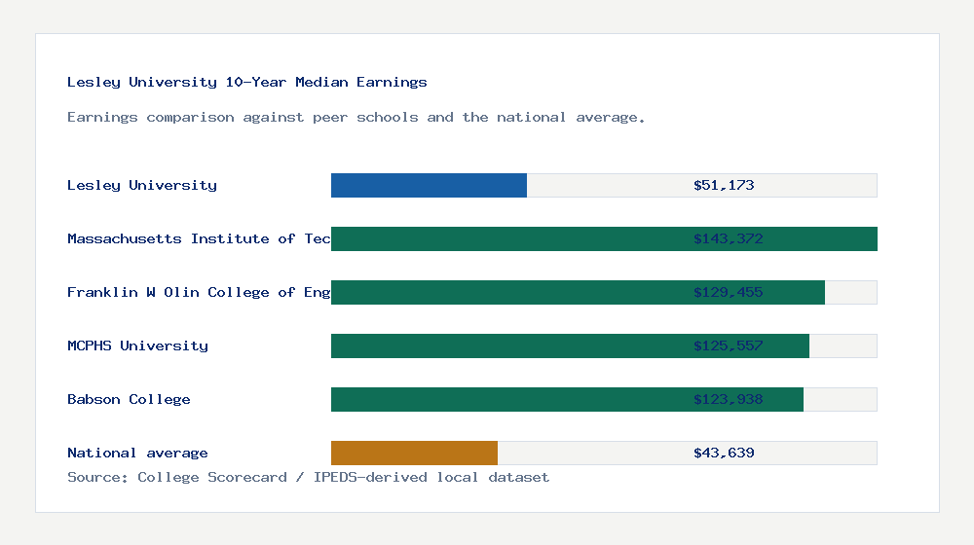The image size is (974, 545).
Task: Click the 'Lesley University 10-Year Median Earnings' title
Action: 246,82
